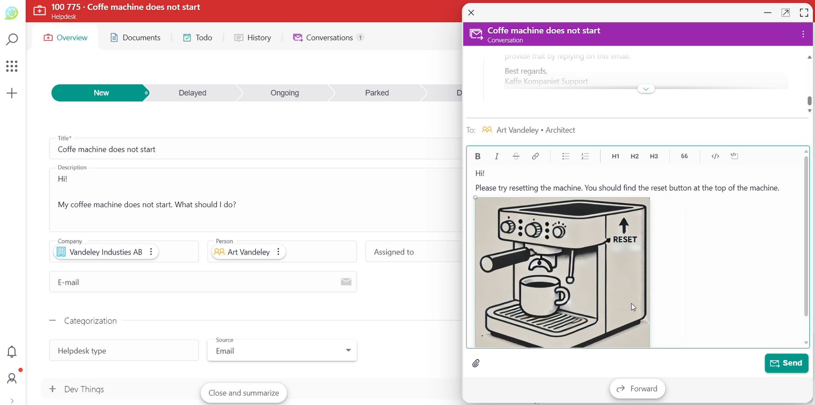This screenshot has width=815, height=405.
Task: Expand the collapsed previous message chevron
Action: pos(646,89)
